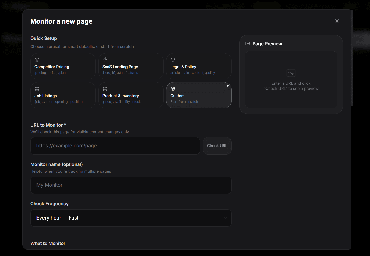Click the image icon beside Page Preview
The image size is (370, 256).
248,43
